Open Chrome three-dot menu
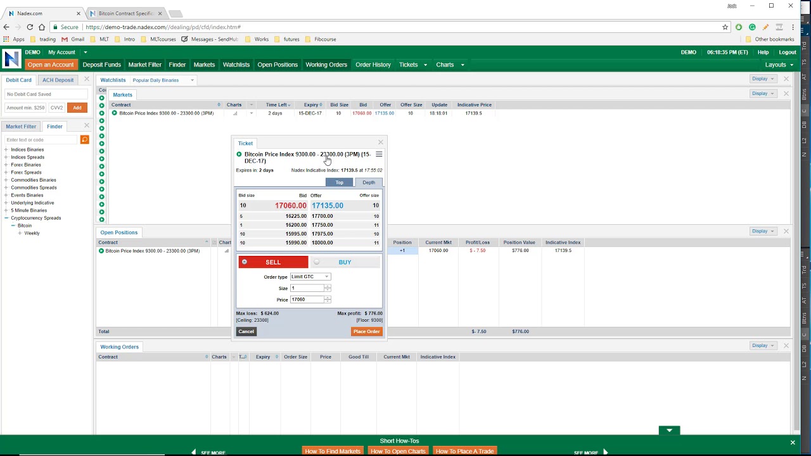811x456 pixels. (x=793, y=27)
